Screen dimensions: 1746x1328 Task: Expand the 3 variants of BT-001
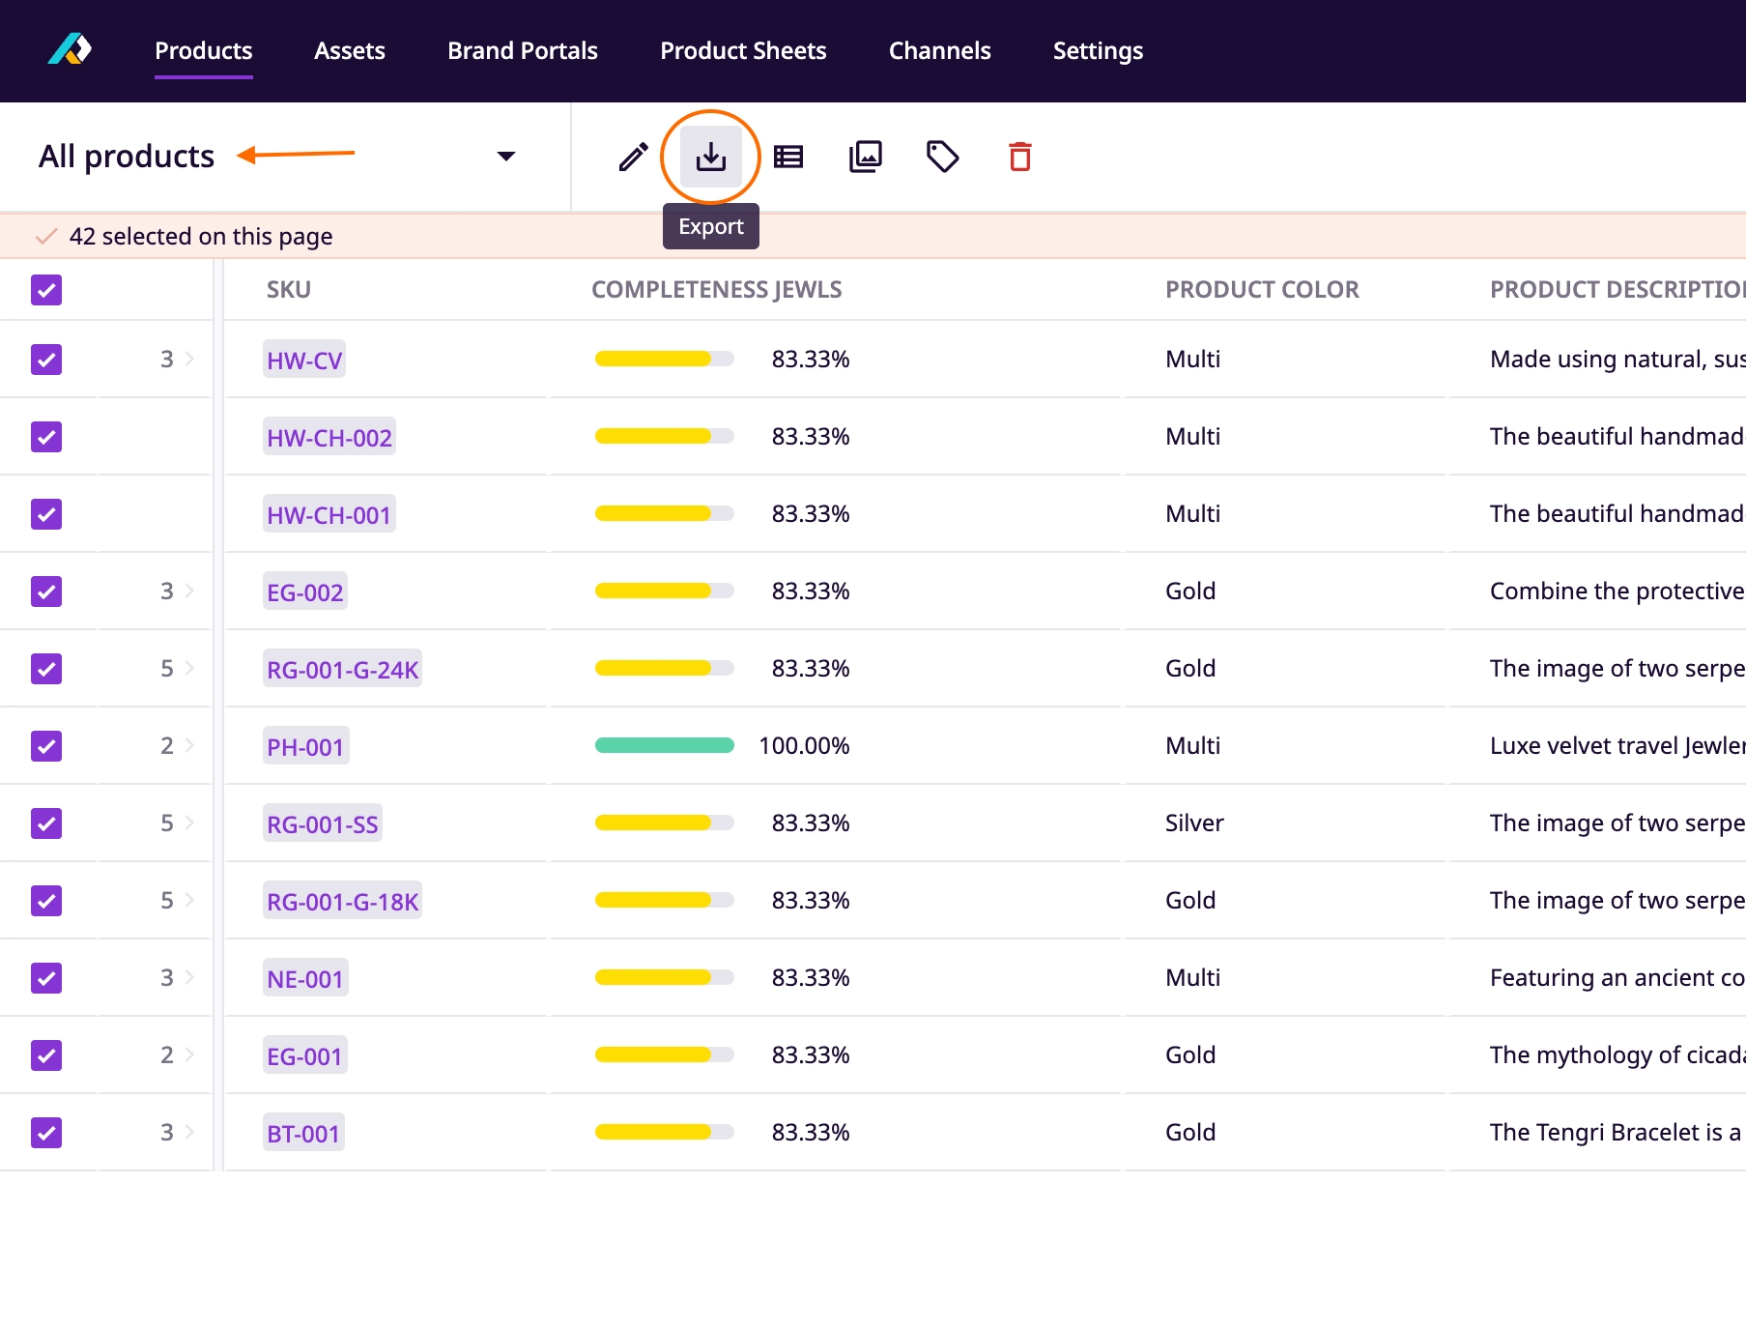click(x=178, y=1133)
